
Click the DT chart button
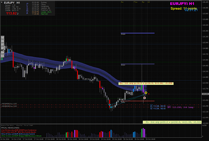click(x=3, y=44)
